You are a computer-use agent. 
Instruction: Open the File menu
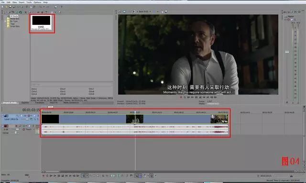3,2
